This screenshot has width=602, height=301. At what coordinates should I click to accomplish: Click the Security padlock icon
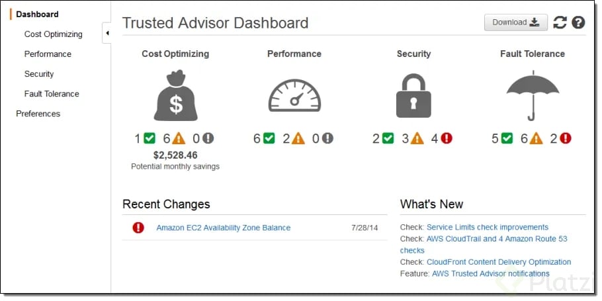click(413, 96)
